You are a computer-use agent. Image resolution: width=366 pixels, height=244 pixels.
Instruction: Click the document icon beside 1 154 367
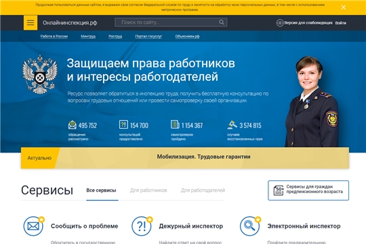coord(175,125)
